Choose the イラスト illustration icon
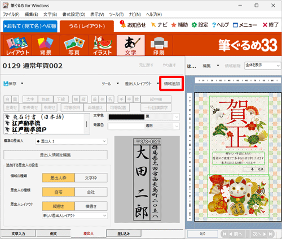This screenshot has height=239, width=282. [x=103, y=45]
